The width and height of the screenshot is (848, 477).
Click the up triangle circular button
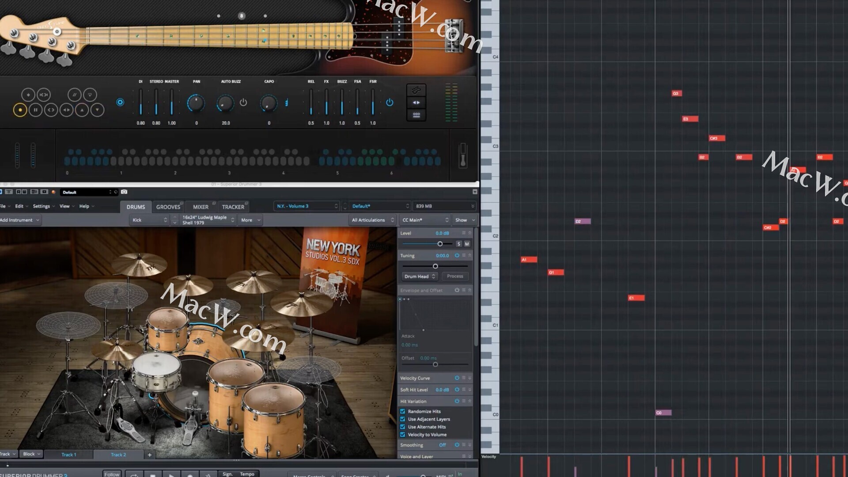(x=82, y=110)
